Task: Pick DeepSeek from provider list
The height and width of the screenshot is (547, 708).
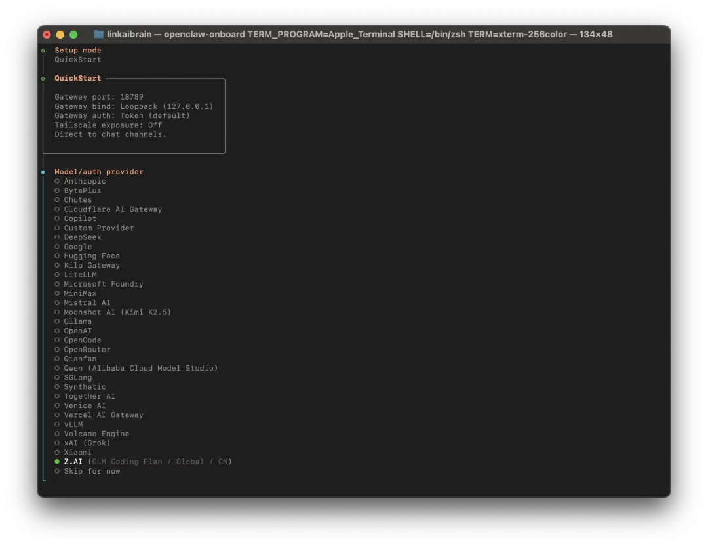Action: pos(78,237)
